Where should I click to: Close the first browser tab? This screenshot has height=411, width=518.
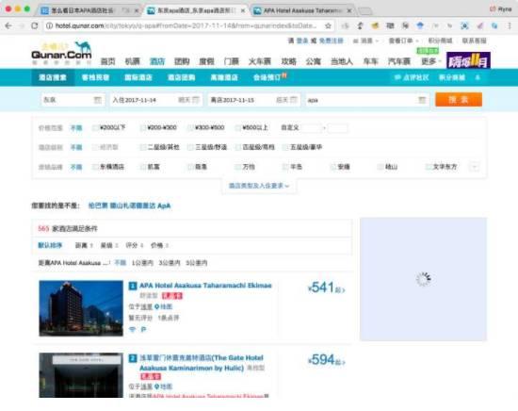click(137, 11)
